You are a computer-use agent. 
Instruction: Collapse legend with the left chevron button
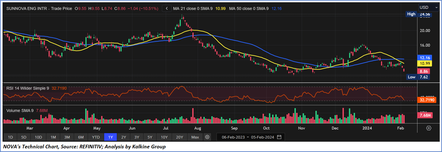166,9
